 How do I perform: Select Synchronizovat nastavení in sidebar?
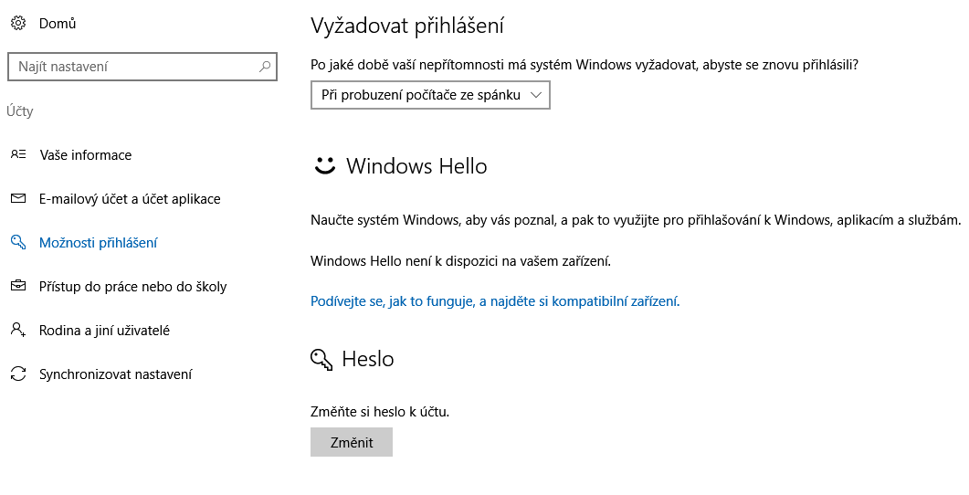point(116,374)
